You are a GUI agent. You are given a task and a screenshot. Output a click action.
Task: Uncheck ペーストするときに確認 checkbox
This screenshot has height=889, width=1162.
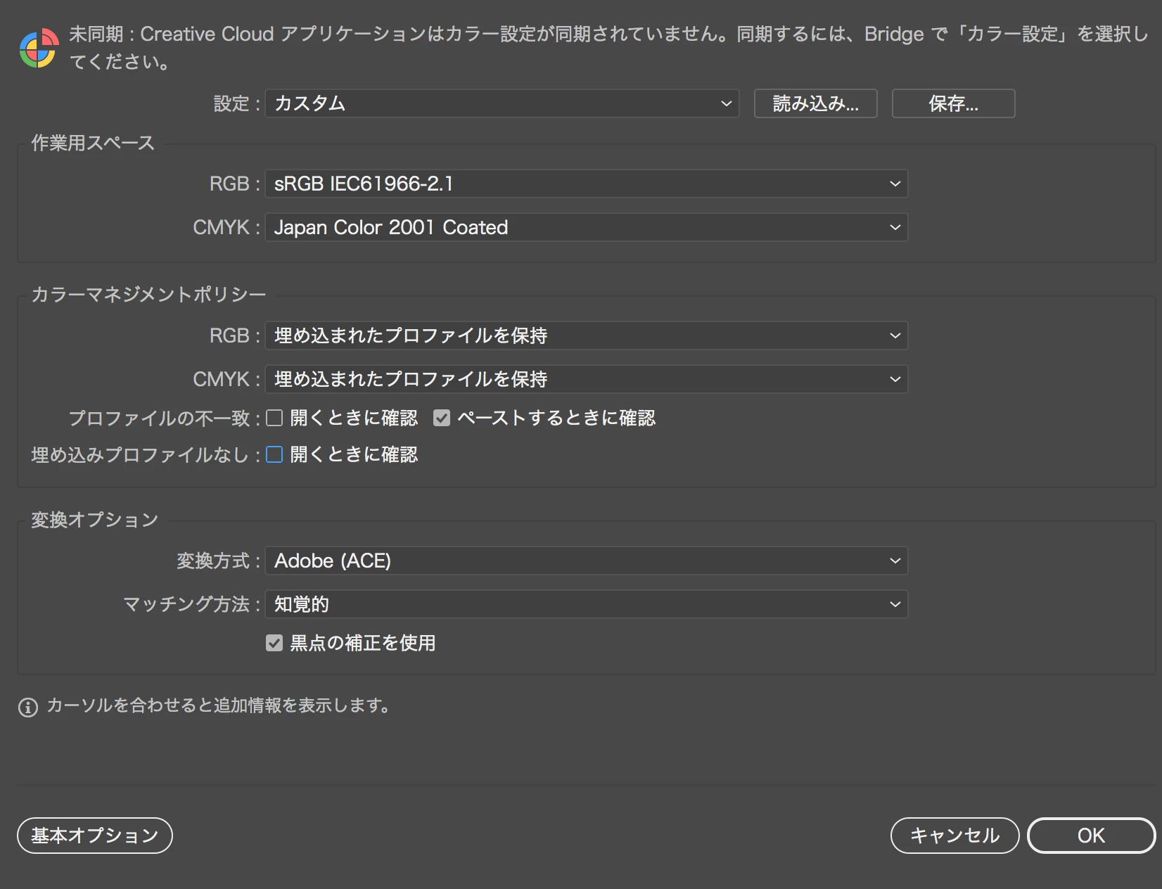click(442, 418)
